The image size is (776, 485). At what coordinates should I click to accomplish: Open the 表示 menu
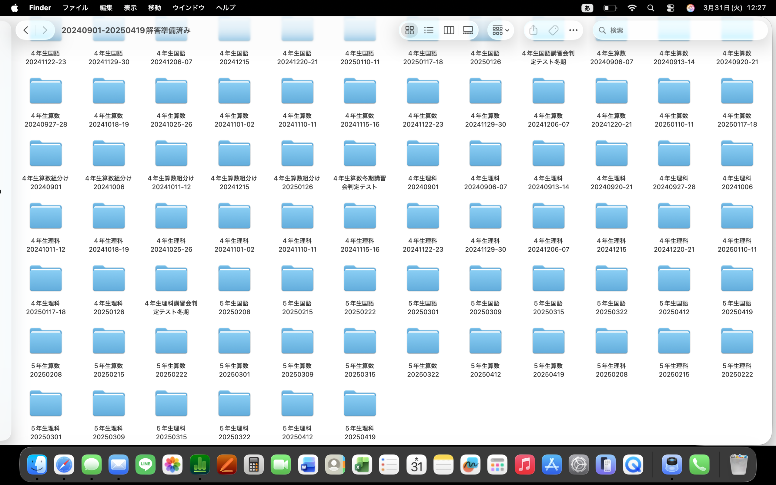tap(130, 8)
